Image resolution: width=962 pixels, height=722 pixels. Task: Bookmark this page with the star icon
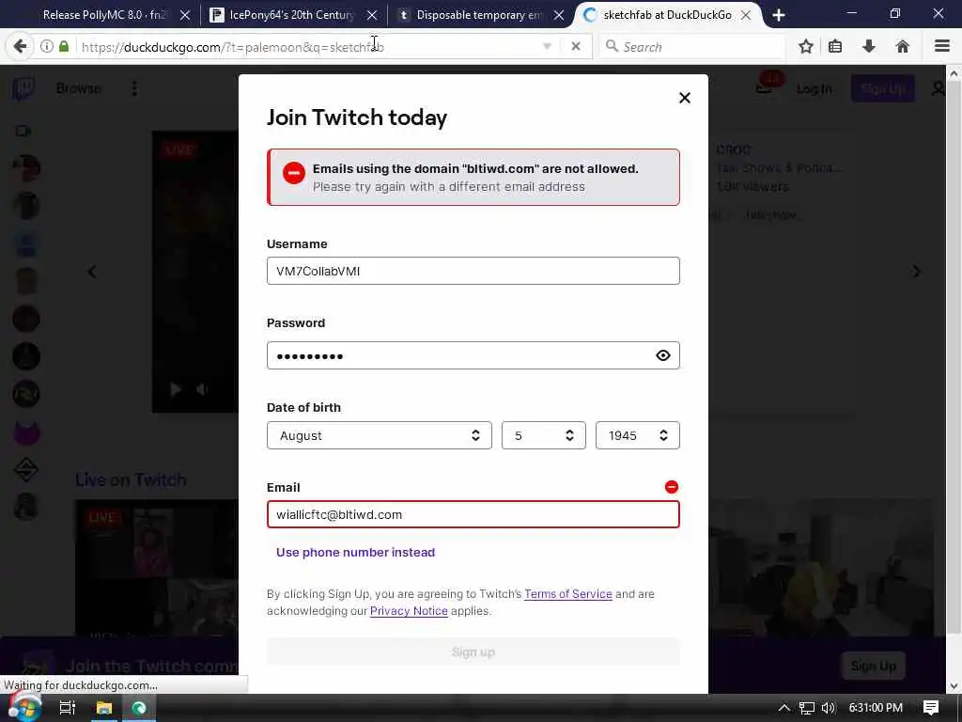[x=805, y=47]
